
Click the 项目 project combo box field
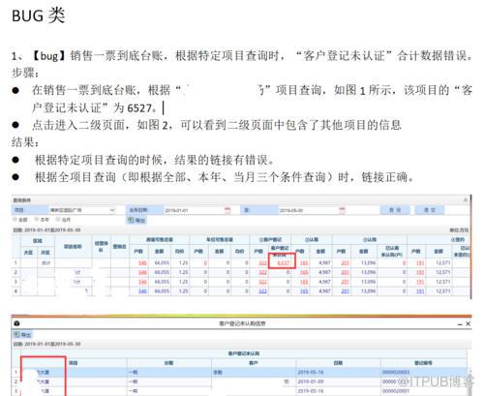pyautogui.click(x=82, y=210)
